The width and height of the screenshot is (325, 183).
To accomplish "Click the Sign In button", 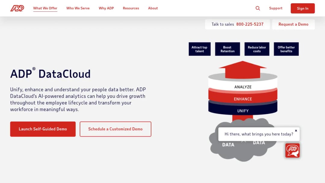I will [303, 8].
